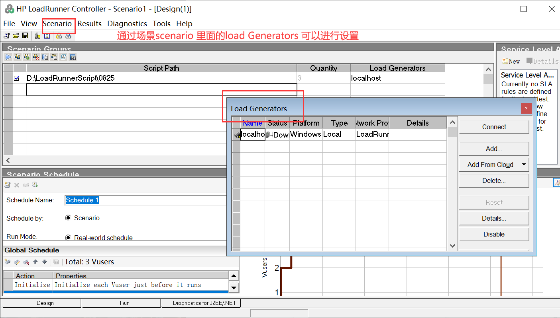Select the localhost name cell in Load Generators
Image resolution: width=560 pixels, height=318 pixels.
[253, 134]
